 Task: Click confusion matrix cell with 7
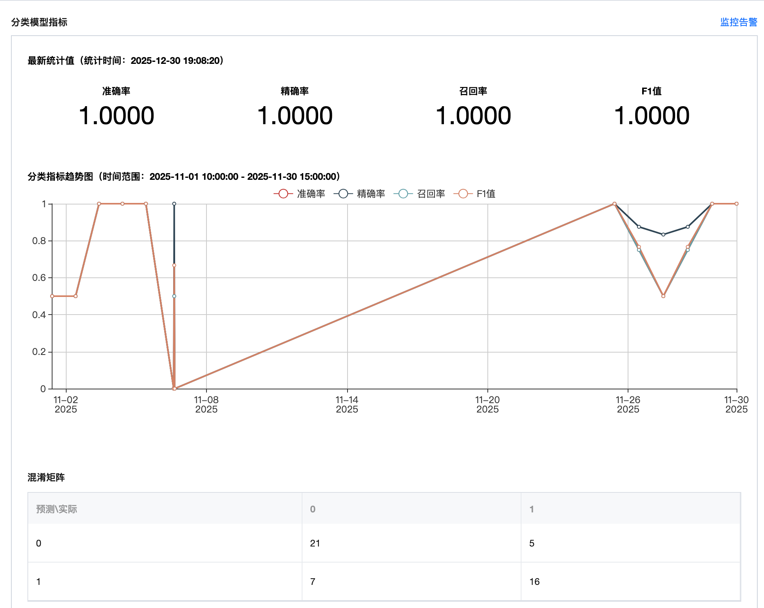point(313,581)
